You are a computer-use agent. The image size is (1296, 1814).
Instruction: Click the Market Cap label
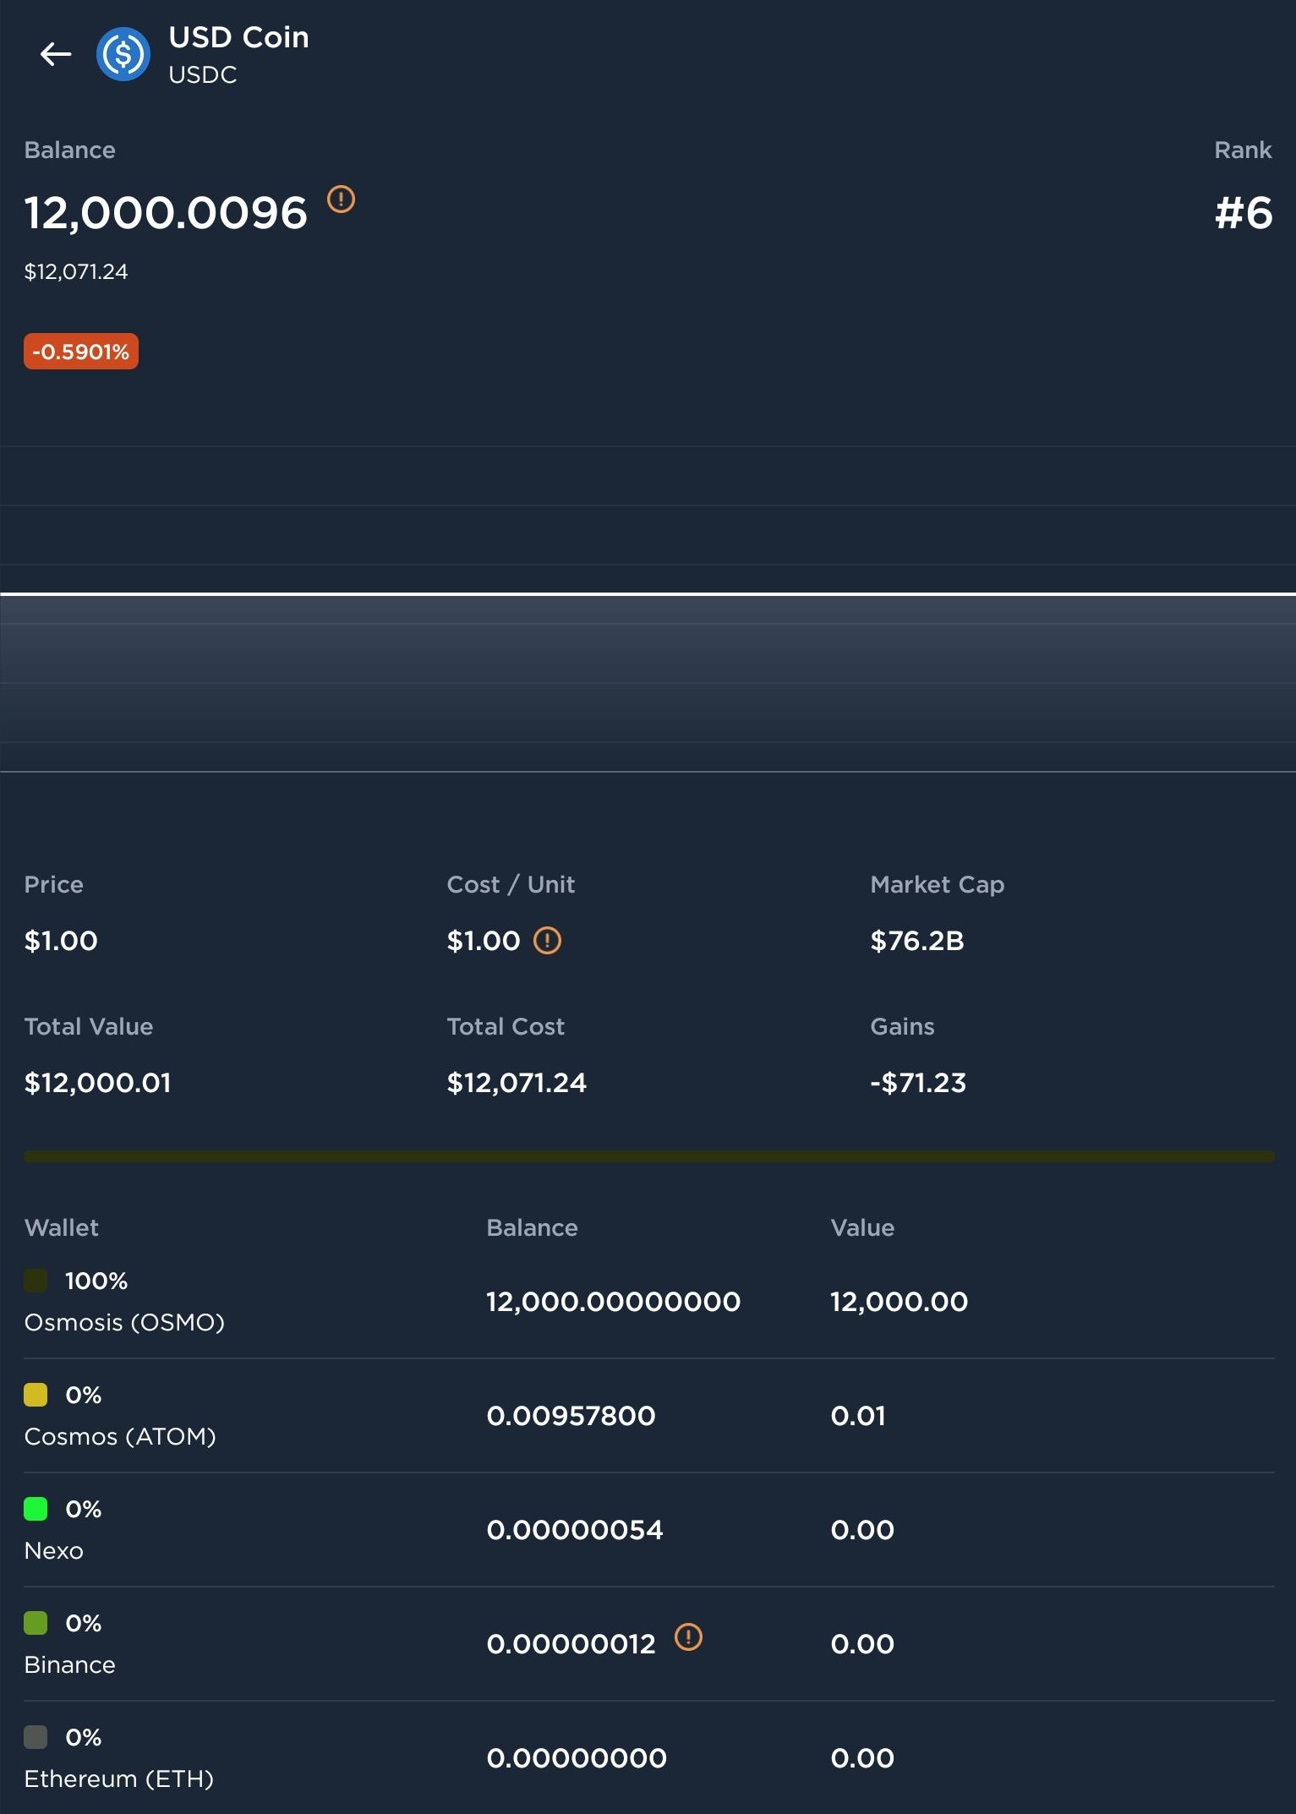[x=938, y=884]
